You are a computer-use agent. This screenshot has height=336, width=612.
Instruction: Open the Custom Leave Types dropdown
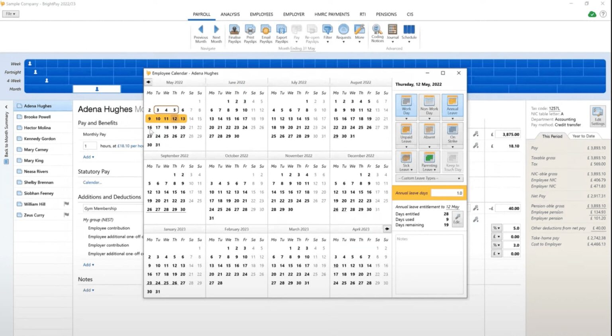tap(429, 178)
